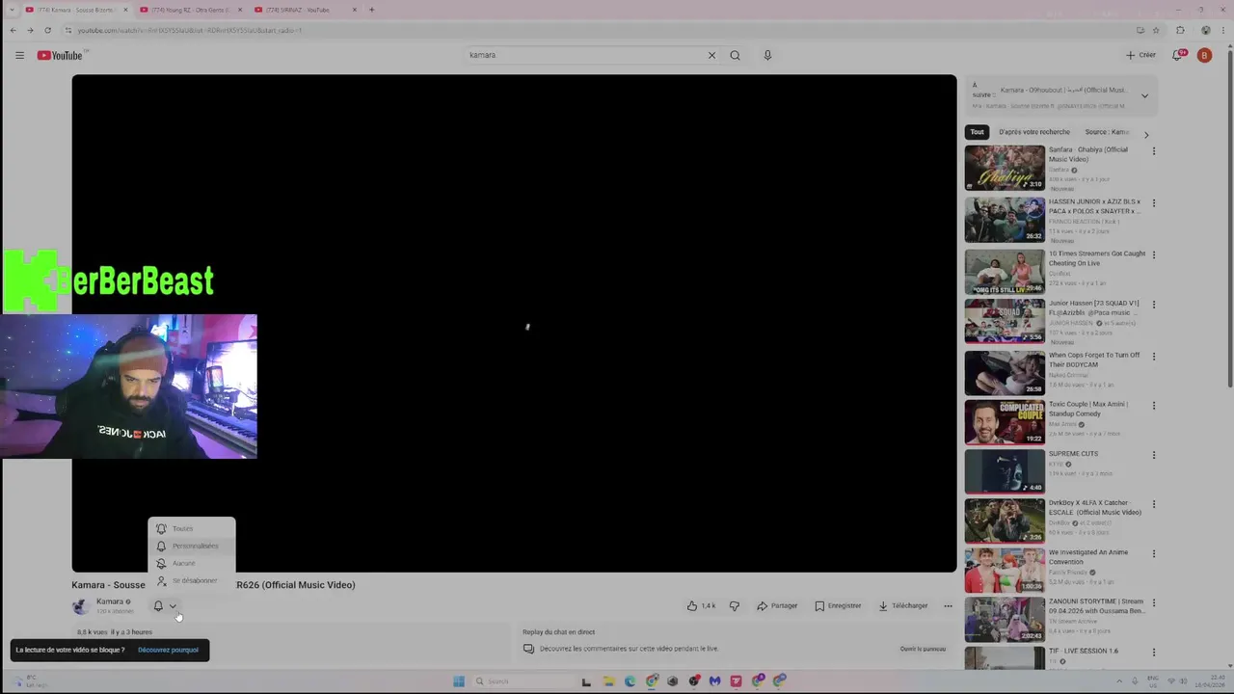Viewport: 1234px width, 694px height.
Task: Go to YouTube home via logo
Action: coord(60,55)
